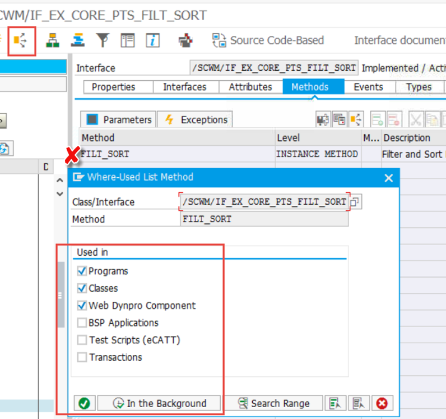
Task: Click the Exceptions button
Action: coord(195,119)
